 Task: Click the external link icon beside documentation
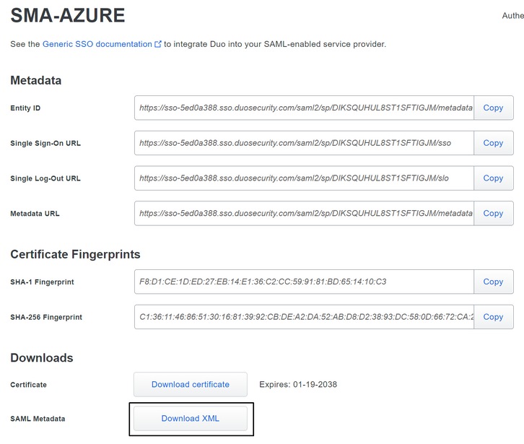(x=158, y=44)
